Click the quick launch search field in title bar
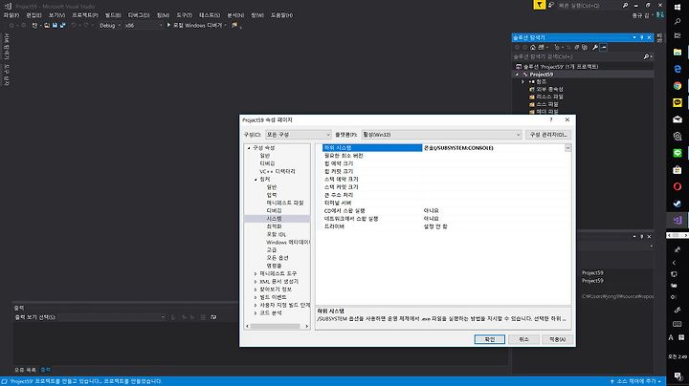 [589, 6]
